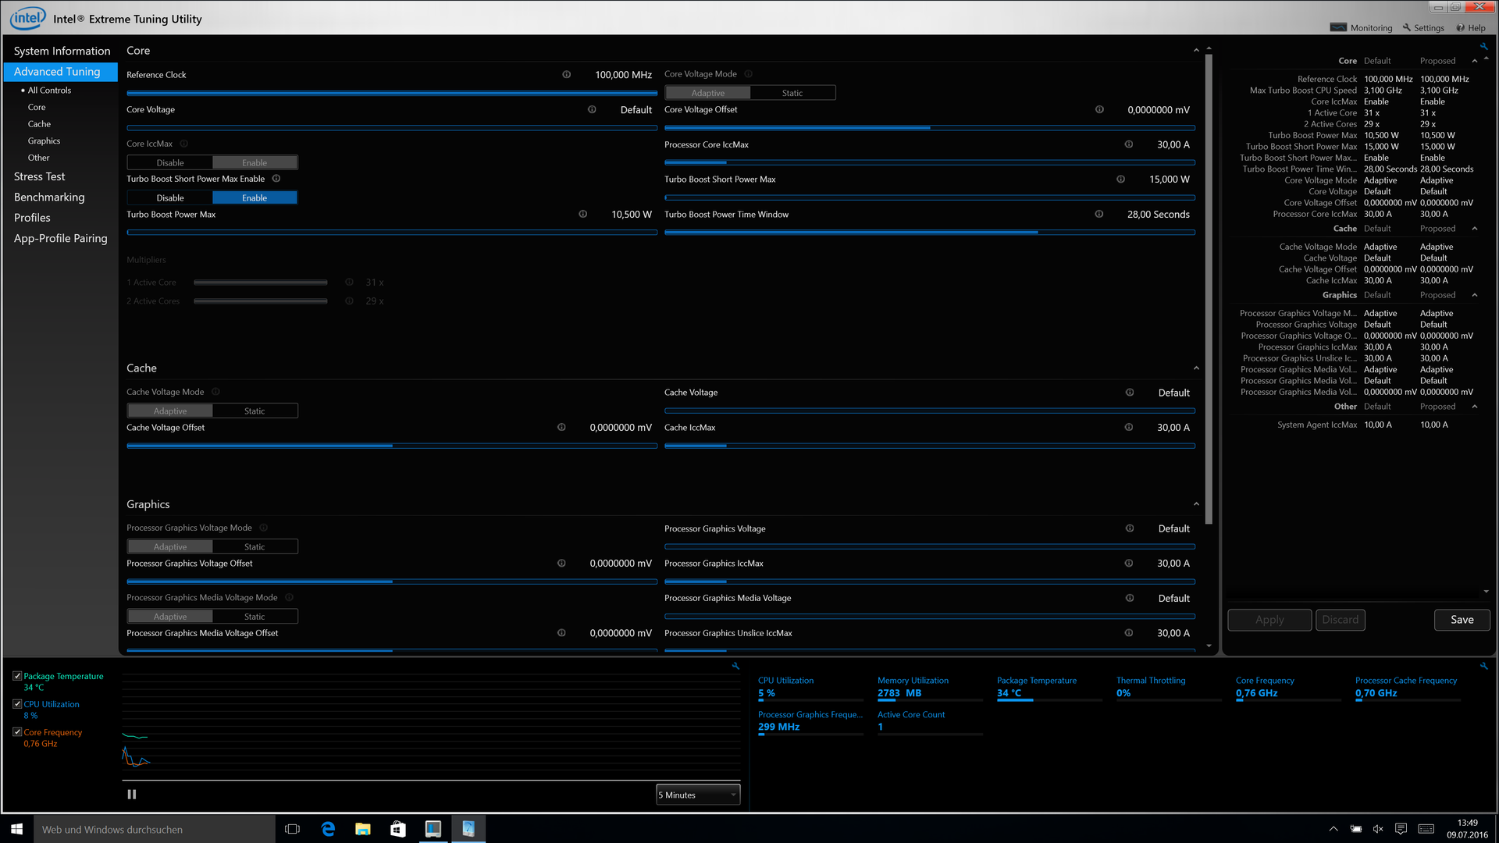Click the info icon for Processor Graphics Voltage Offset

(x=561, y=564)
